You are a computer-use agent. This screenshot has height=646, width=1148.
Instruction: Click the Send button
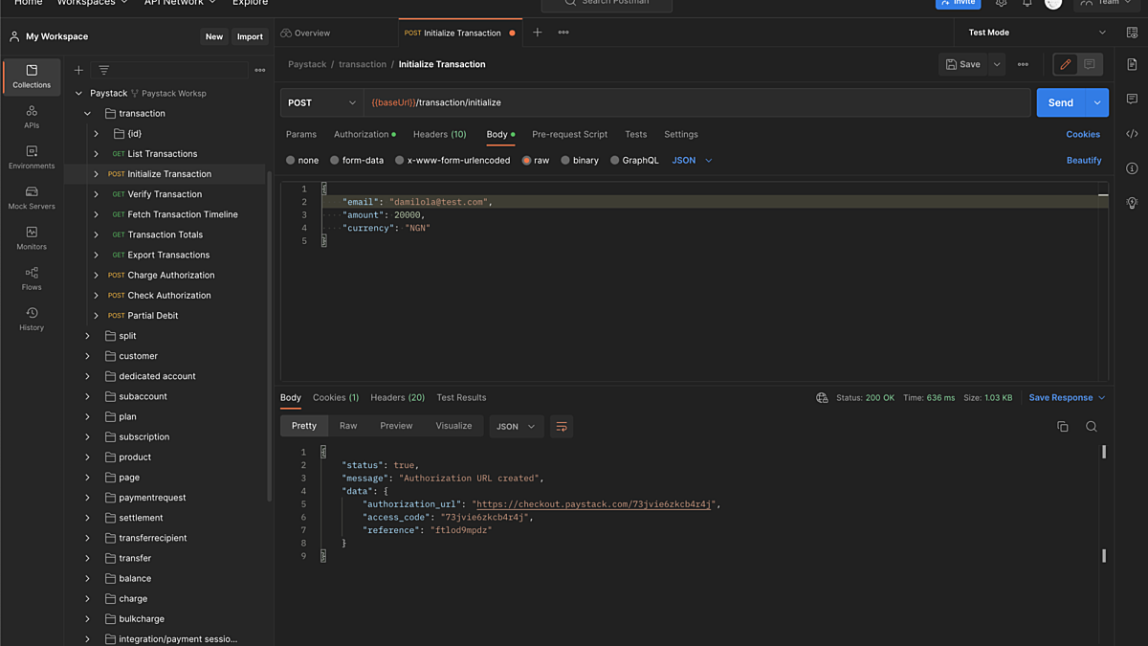pos(1061,102)
